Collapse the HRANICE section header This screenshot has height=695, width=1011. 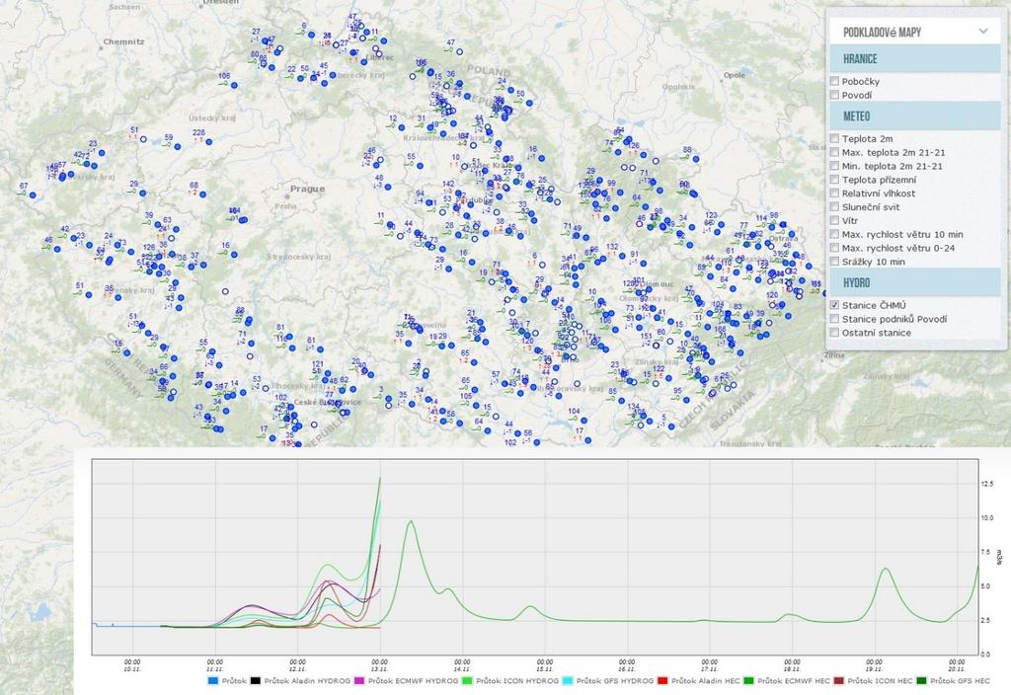point(914,58)
